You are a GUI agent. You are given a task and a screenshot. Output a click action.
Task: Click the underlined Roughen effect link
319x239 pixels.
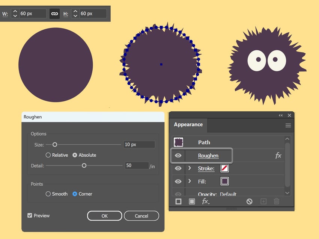pyautogui.click(x=208, y=156)
